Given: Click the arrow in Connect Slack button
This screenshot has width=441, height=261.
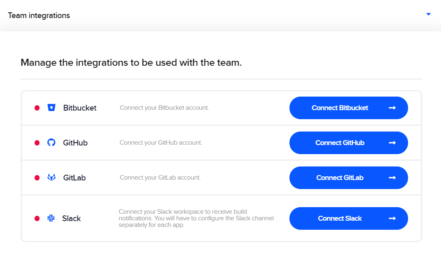Looking at the screenshot, I should click(x=392, y=218).
